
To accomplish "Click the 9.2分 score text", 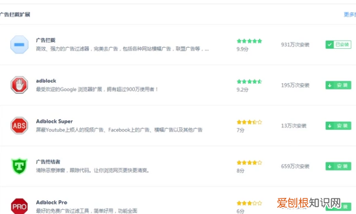I will 243,90.
